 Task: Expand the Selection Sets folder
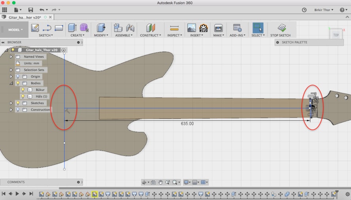coord(11,70)
